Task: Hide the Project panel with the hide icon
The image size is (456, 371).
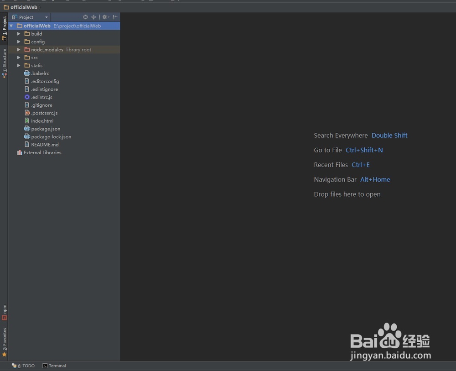Action: coord(115,17)
